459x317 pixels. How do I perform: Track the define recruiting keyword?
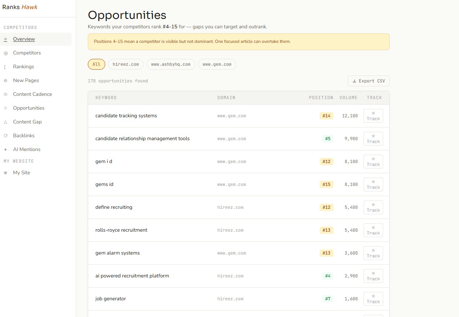click(373, 207)
